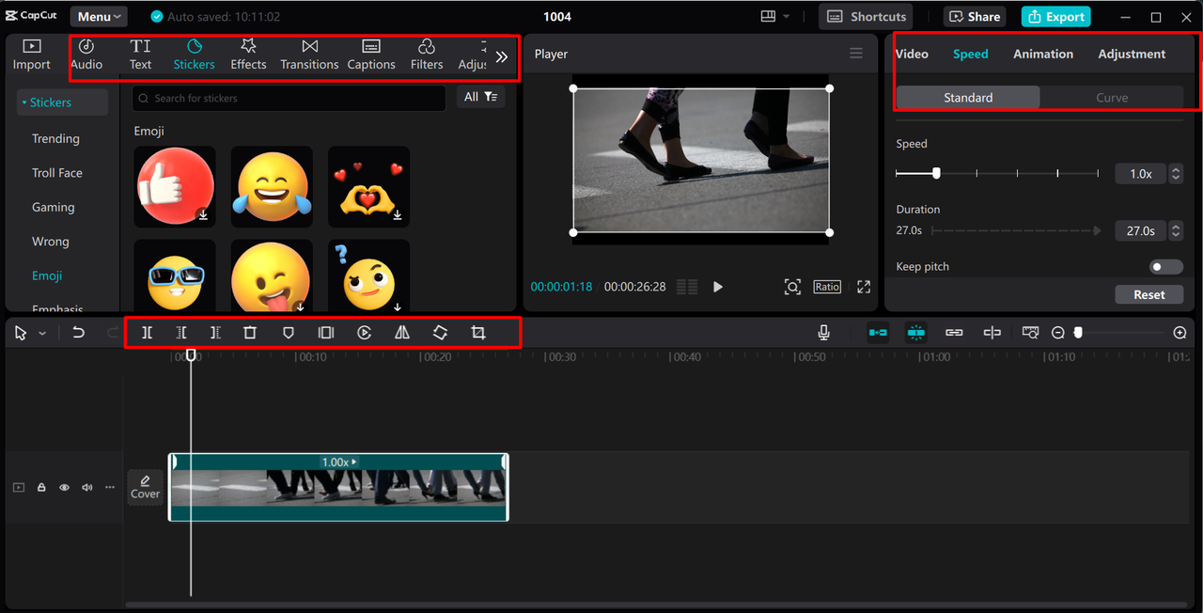Viewport: 1203px width, 613px height.
Task: Click the reverse clip tool
Action: (x=365, y=333)
